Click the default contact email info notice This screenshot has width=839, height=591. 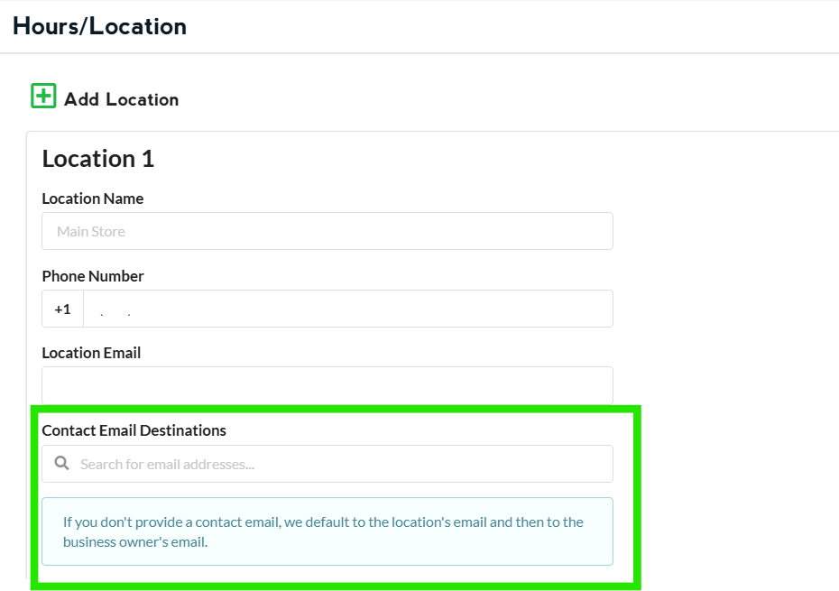tap(327, 531)
